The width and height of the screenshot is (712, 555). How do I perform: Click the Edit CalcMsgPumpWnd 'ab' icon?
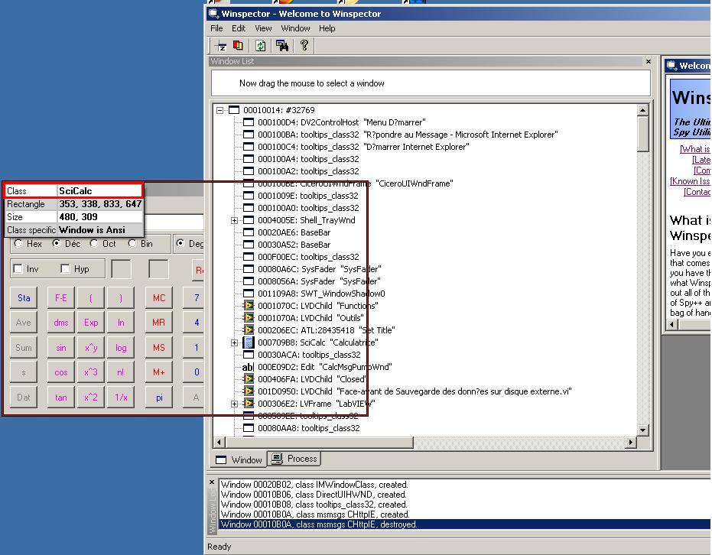(x=248, y=367)
